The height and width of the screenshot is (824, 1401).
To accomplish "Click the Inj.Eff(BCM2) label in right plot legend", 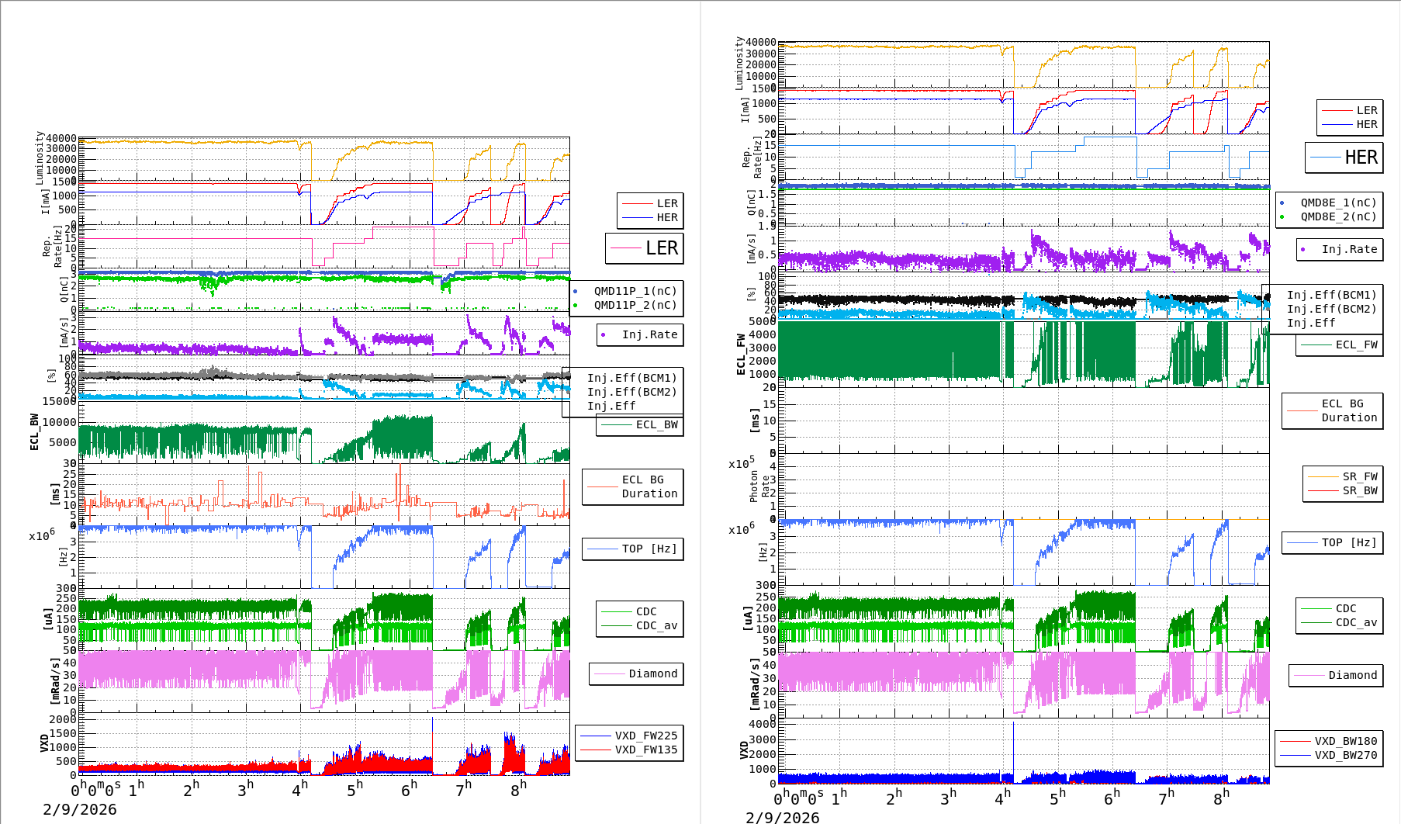I will (1331, 309).
